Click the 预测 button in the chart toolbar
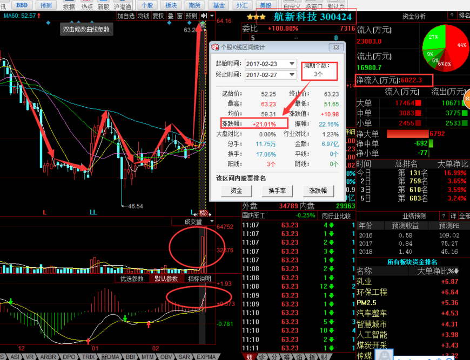Screen dimensions: 470x360 (192, 16)
